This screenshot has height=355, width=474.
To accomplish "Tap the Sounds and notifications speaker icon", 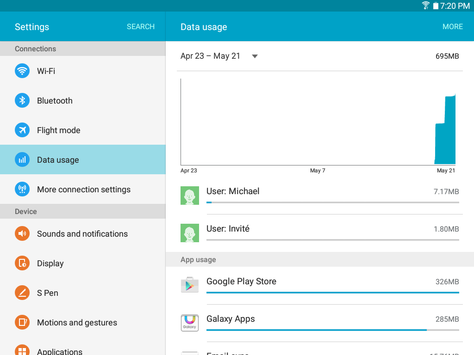I will 22,233.
